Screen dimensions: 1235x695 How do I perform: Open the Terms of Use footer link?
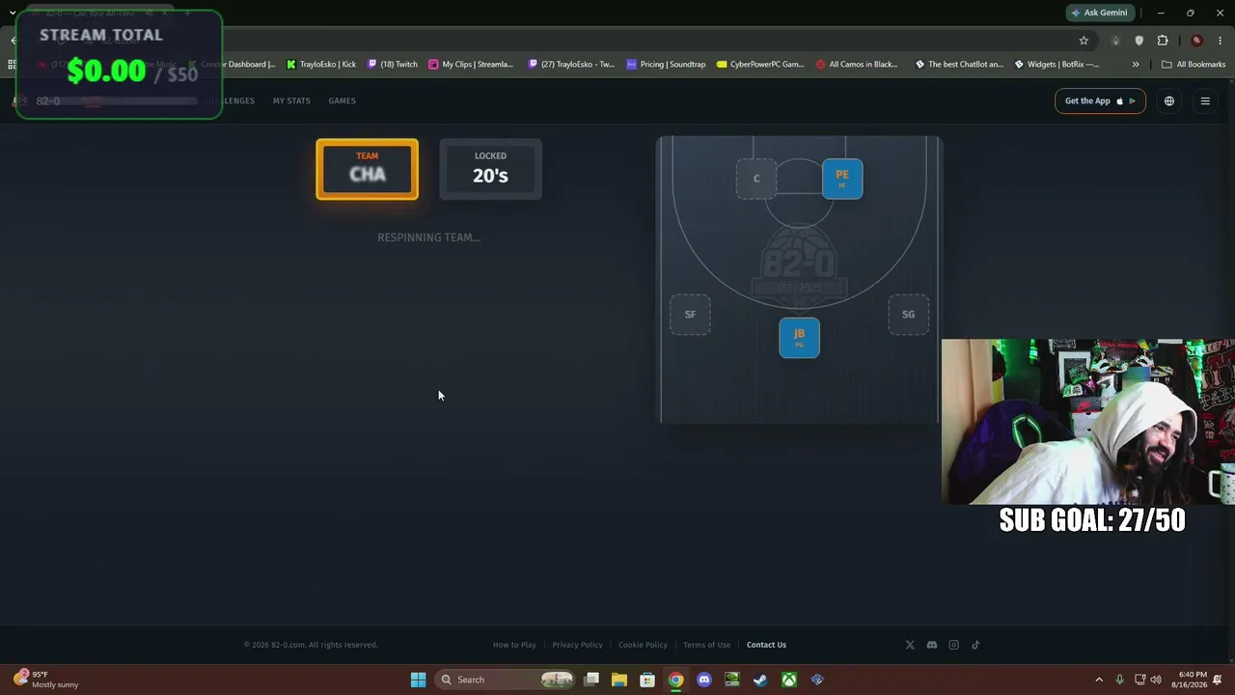pyautogui.click(x=706, y=645)
